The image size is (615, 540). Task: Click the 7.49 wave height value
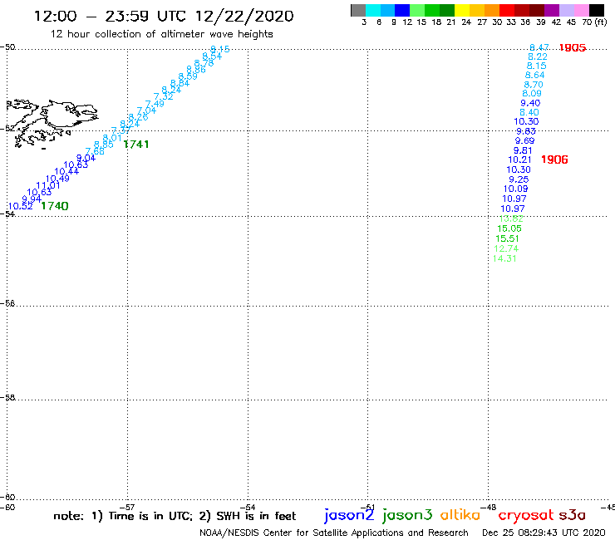pyautogui.click(x=155, y=104)
